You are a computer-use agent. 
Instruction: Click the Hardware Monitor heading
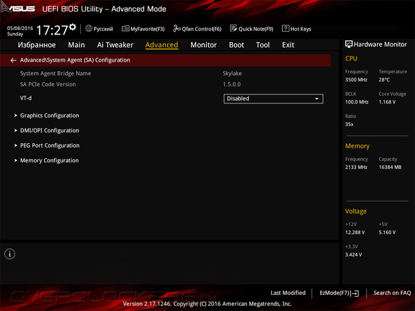coord(380,44)
